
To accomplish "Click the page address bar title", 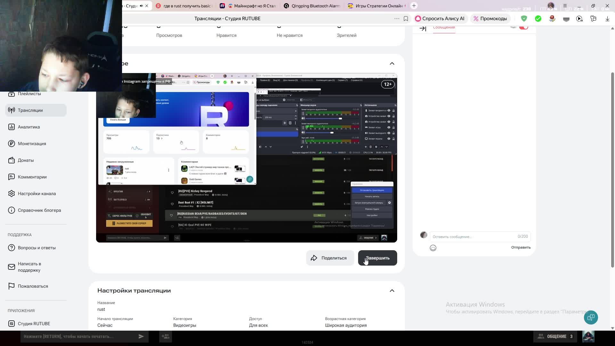I will pos(227,19).
